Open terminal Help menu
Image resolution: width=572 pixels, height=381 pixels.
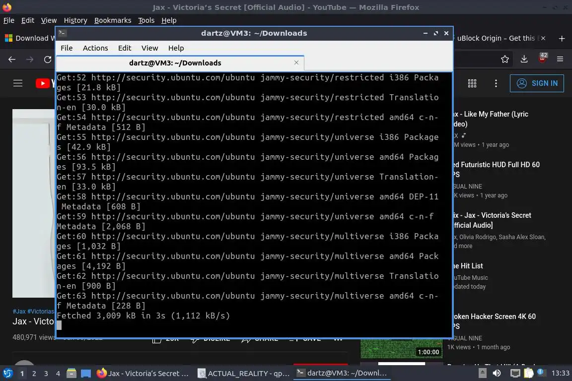[176, 48]
